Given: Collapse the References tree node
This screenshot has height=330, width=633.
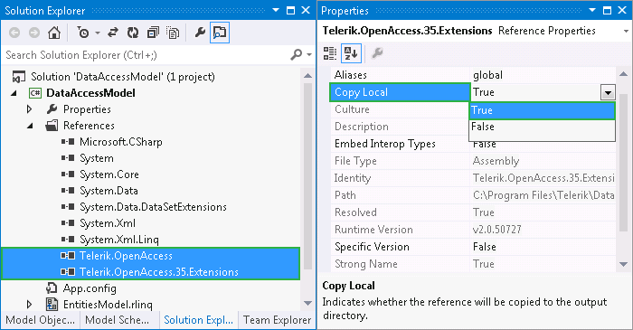Looking at the screenshot, I should click(30, 126).
